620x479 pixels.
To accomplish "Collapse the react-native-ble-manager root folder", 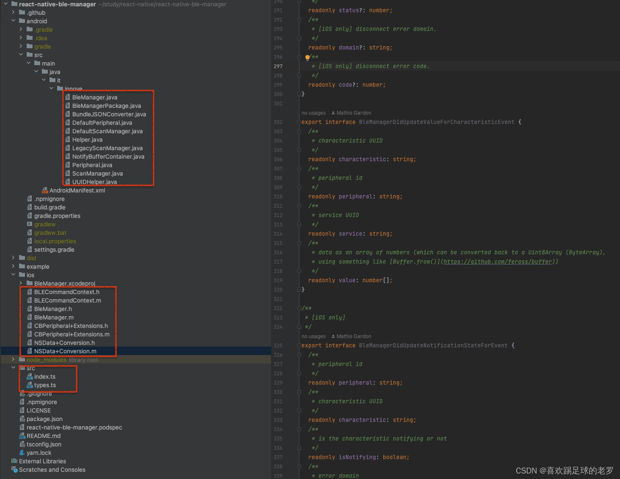I will click(x=5, y=4).
